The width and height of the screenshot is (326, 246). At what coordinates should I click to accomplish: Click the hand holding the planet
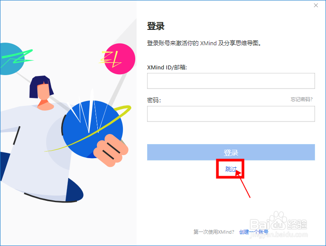pos(111,151)
